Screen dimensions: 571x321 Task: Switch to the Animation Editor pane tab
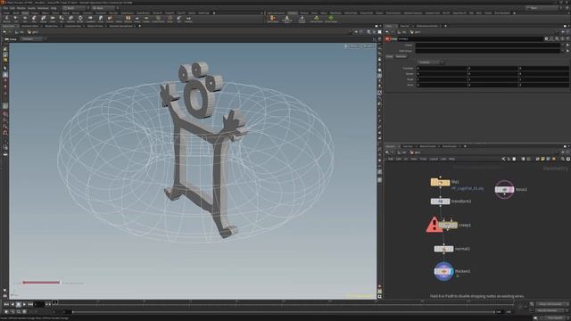[x=29, y=26]
